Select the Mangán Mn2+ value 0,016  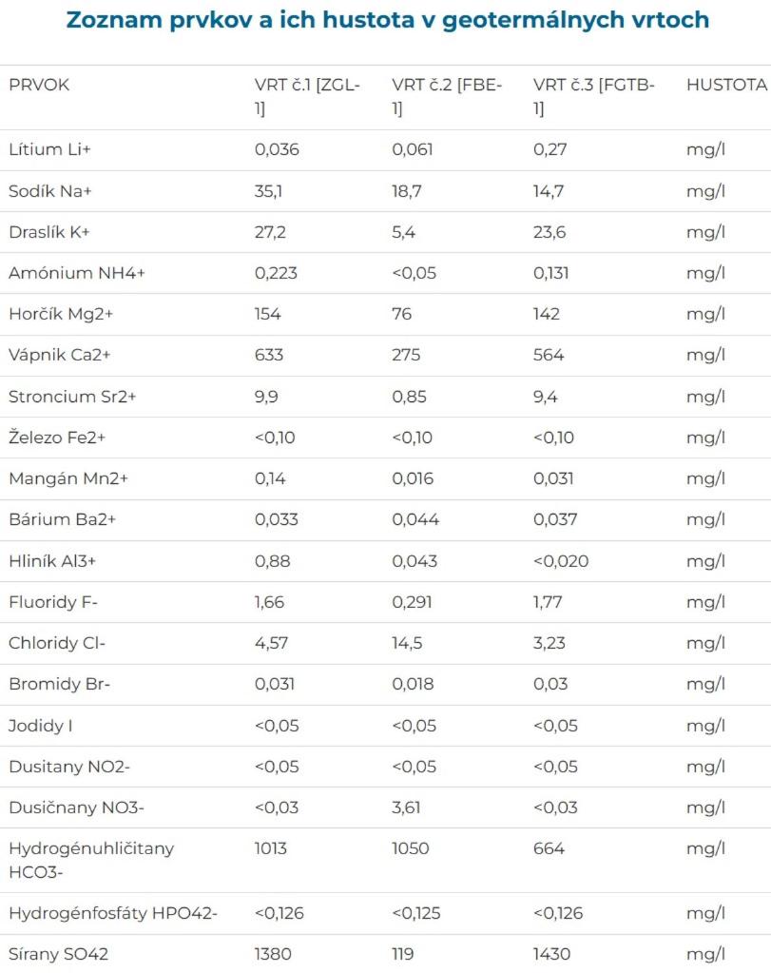point(413,478)
